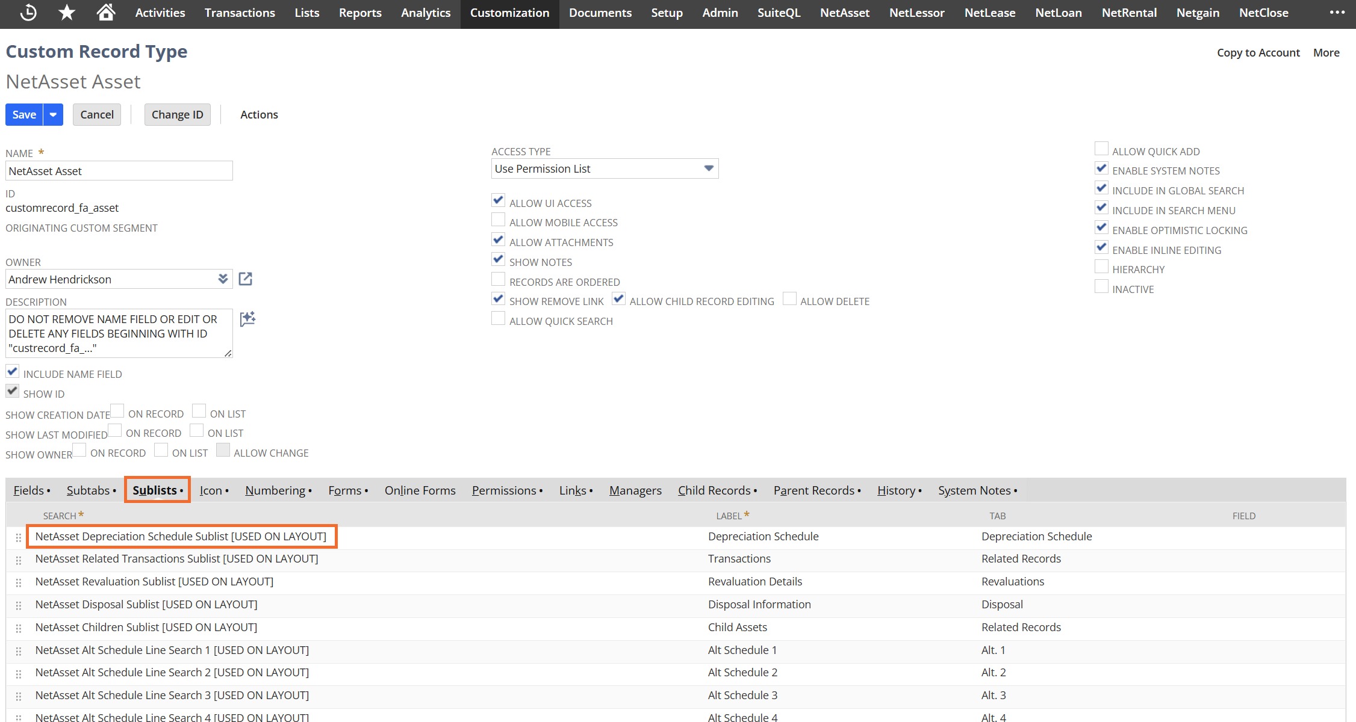Grab the drag handle for Alt Schedule Line Search 1 row
The width and height of the screenshot is (1356, 722).
[x=19, y=652]
